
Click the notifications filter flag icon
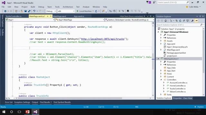point(147,2)
